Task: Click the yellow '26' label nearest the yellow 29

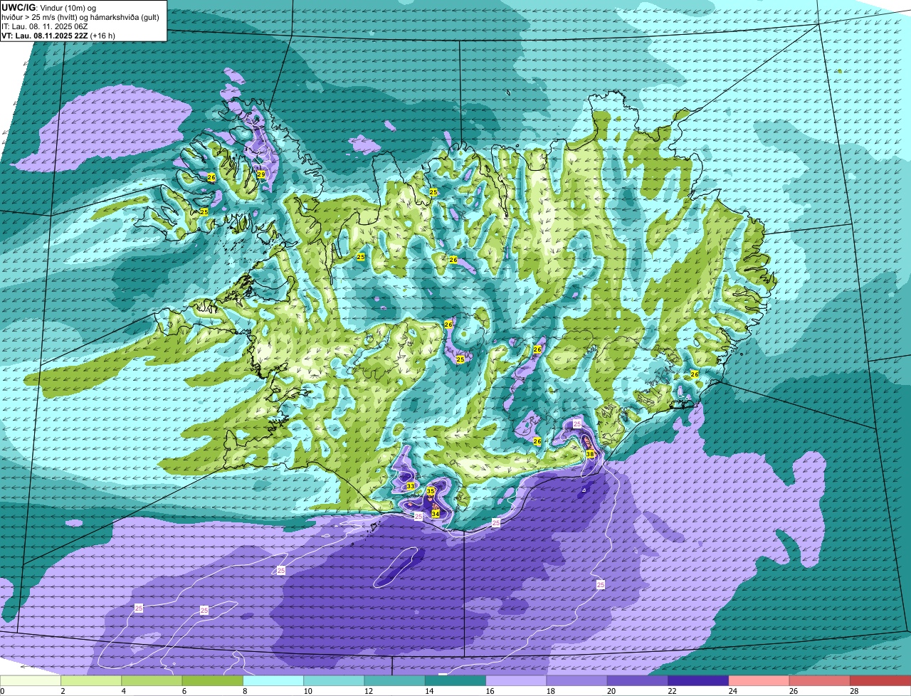Action: click(x=211, y=177)
